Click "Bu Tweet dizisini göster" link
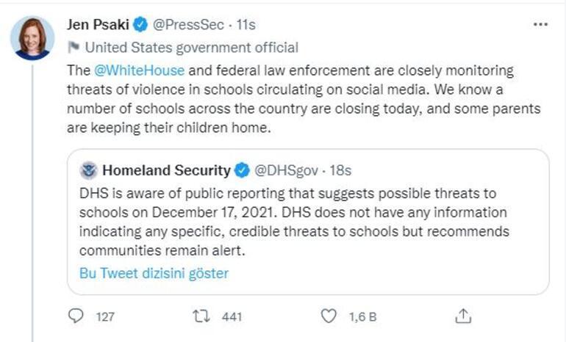Screen dimensions: 566x342 pos(154,274)
